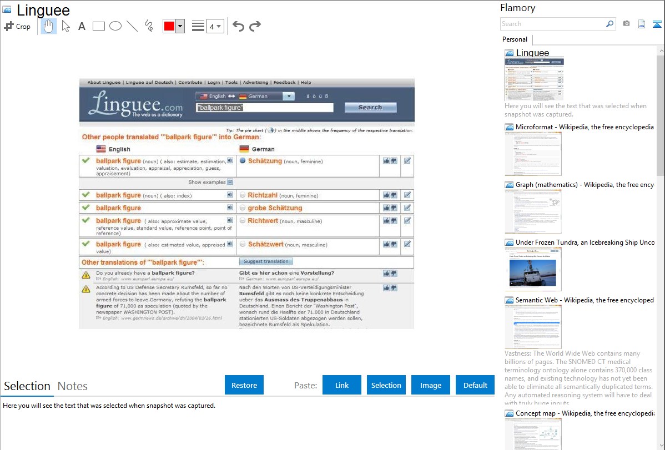665x450 pixels.
Task: Click the Microformat snapshot title
Action: [x=585, y=127]
